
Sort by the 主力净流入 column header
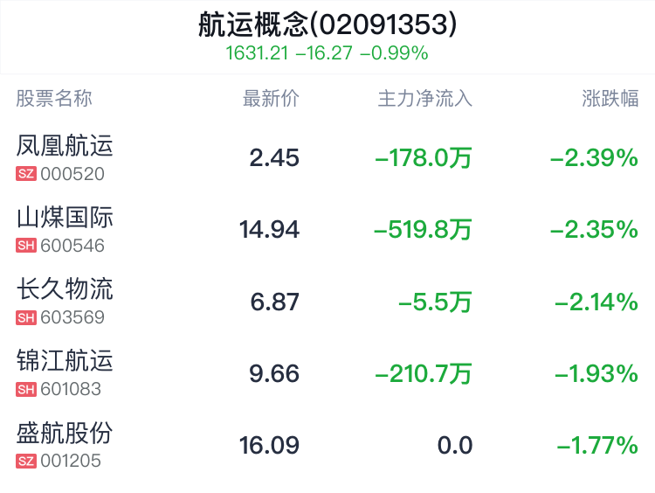pos(425,99)
